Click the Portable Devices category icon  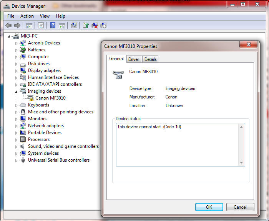click(23, 133)
